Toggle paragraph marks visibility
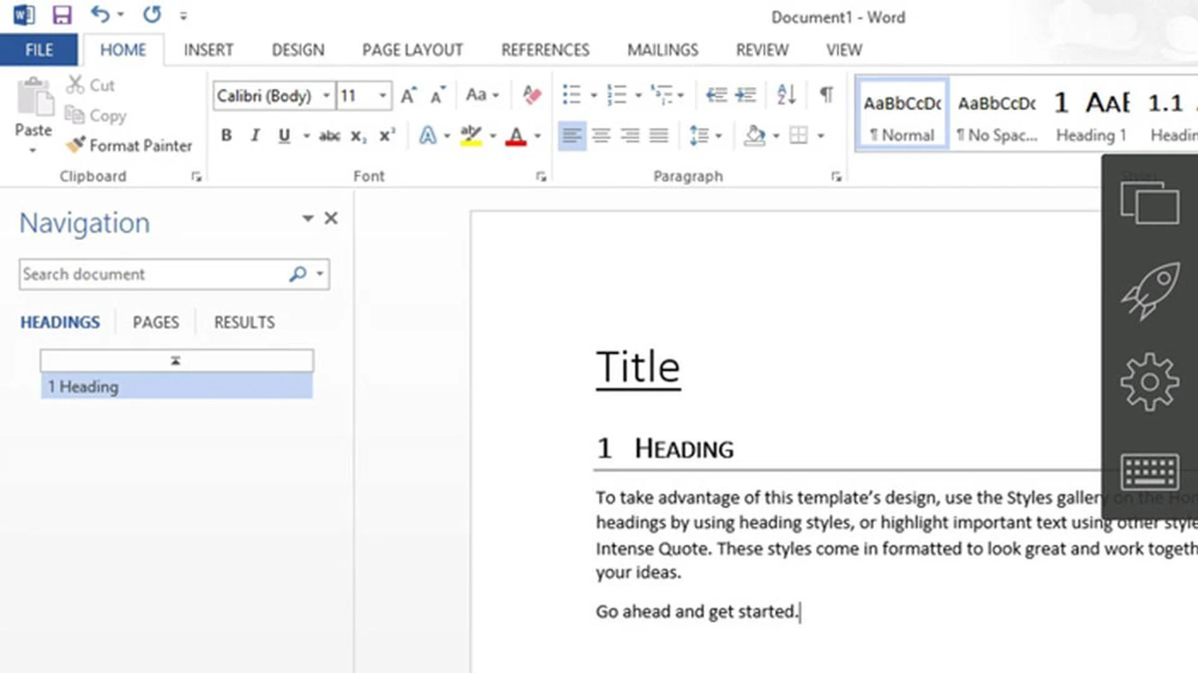The image size is (1198, 673). tap(825, 95)
